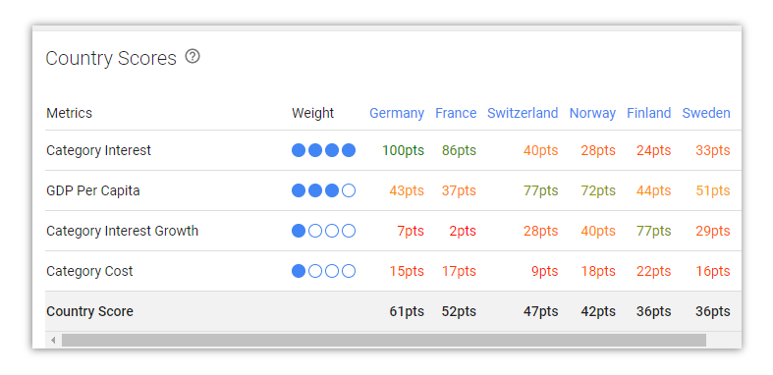Click Germany's 100pts Category Interest score
The width and height of the screenshot is (773, 375).
pos(403,150)
